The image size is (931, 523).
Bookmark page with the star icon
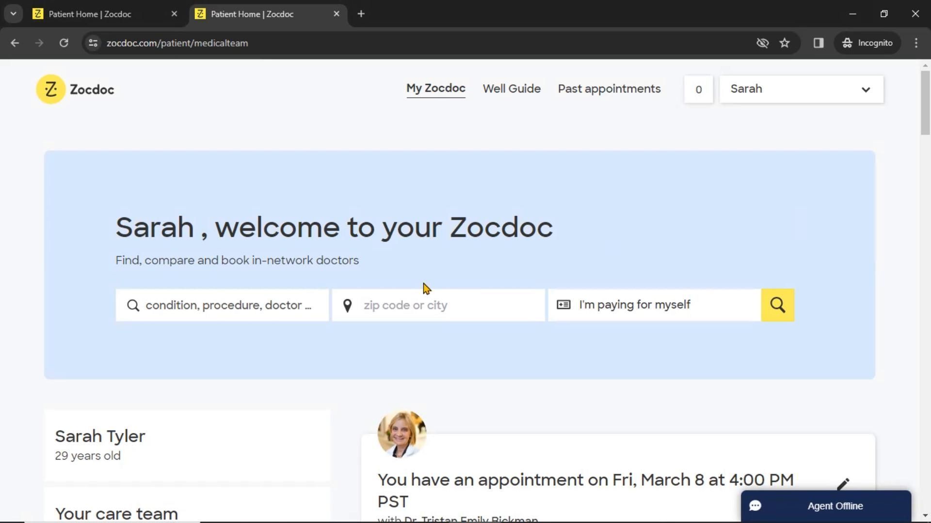point(785,43)
